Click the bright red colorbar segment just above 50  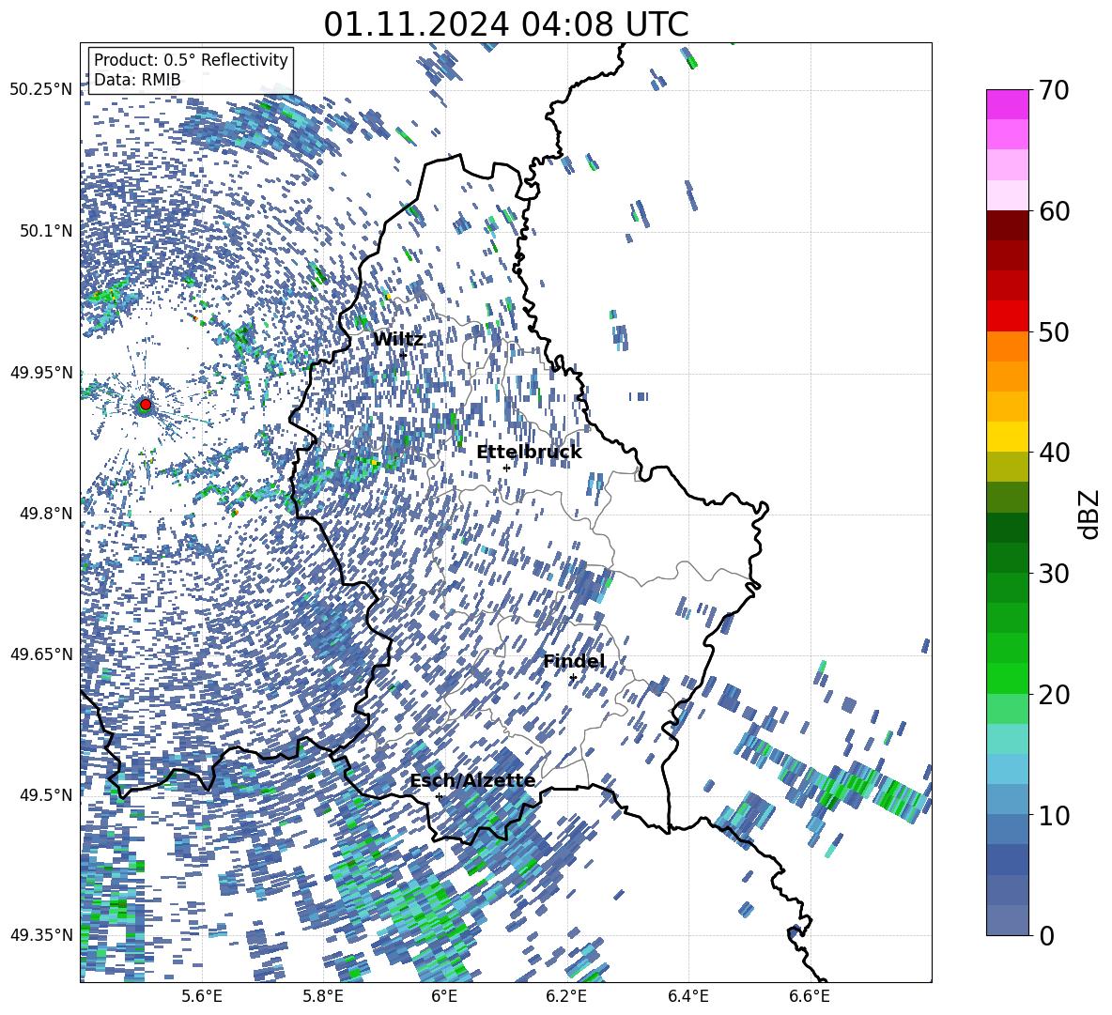pyautogui.click(x=1007, y=316)
